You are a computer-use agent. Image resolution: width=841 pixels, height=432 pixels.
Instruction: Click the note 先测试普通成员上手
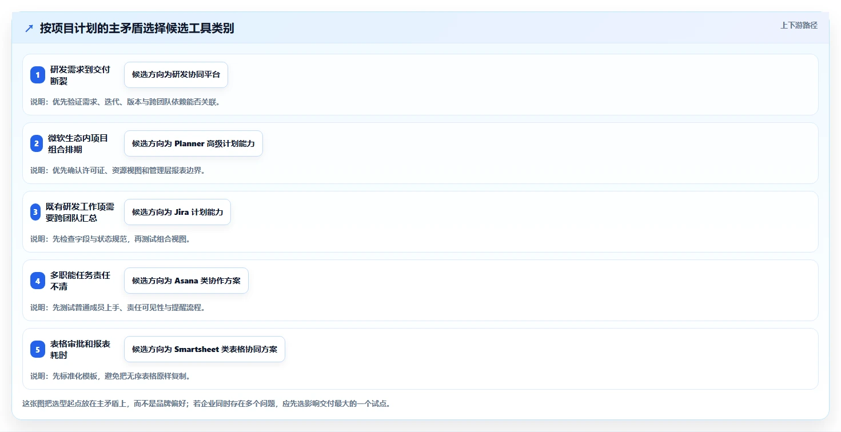(x=86, y=307)
